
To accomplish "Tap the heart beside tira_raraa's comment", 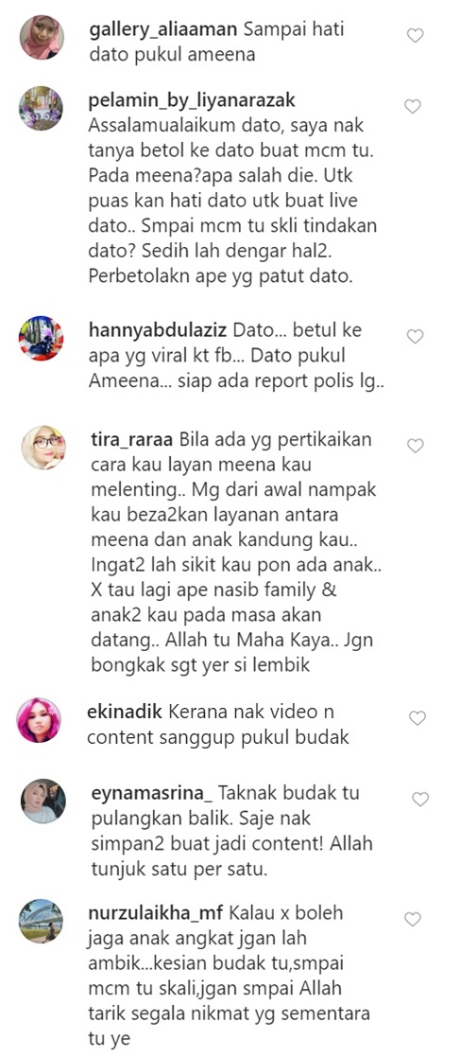I will click(415, 445).
